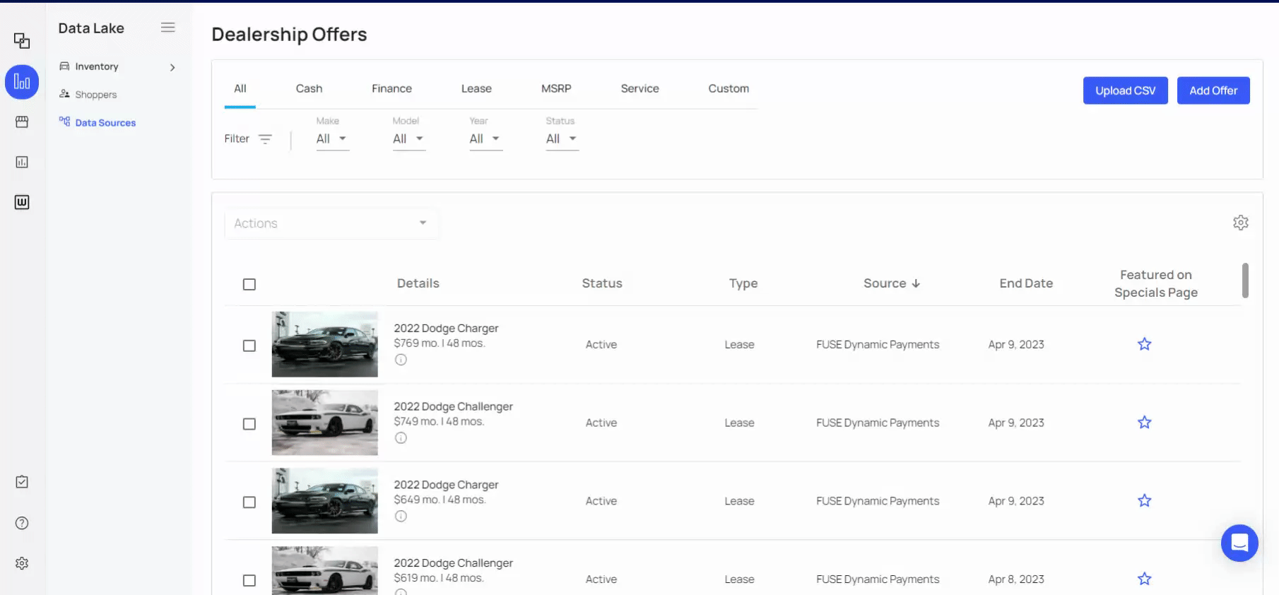1279x595 pixels.
Task: Open the table settings gear icon
Action: (x=1240, y=223)
